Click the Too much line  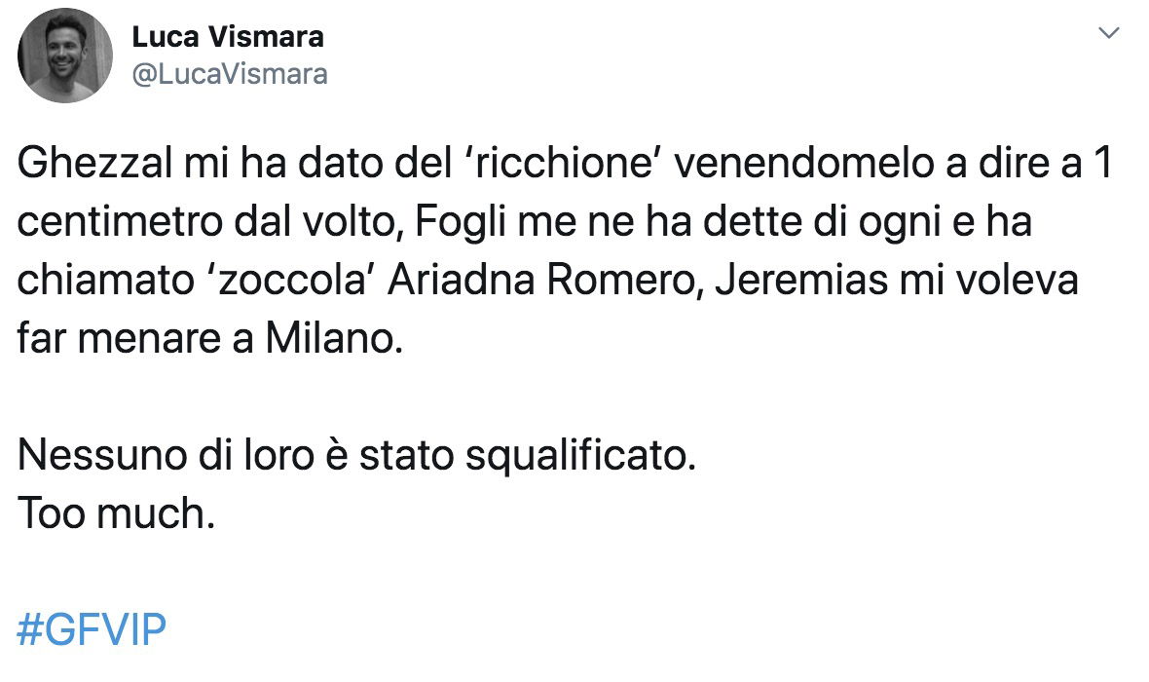coord(117,513)
